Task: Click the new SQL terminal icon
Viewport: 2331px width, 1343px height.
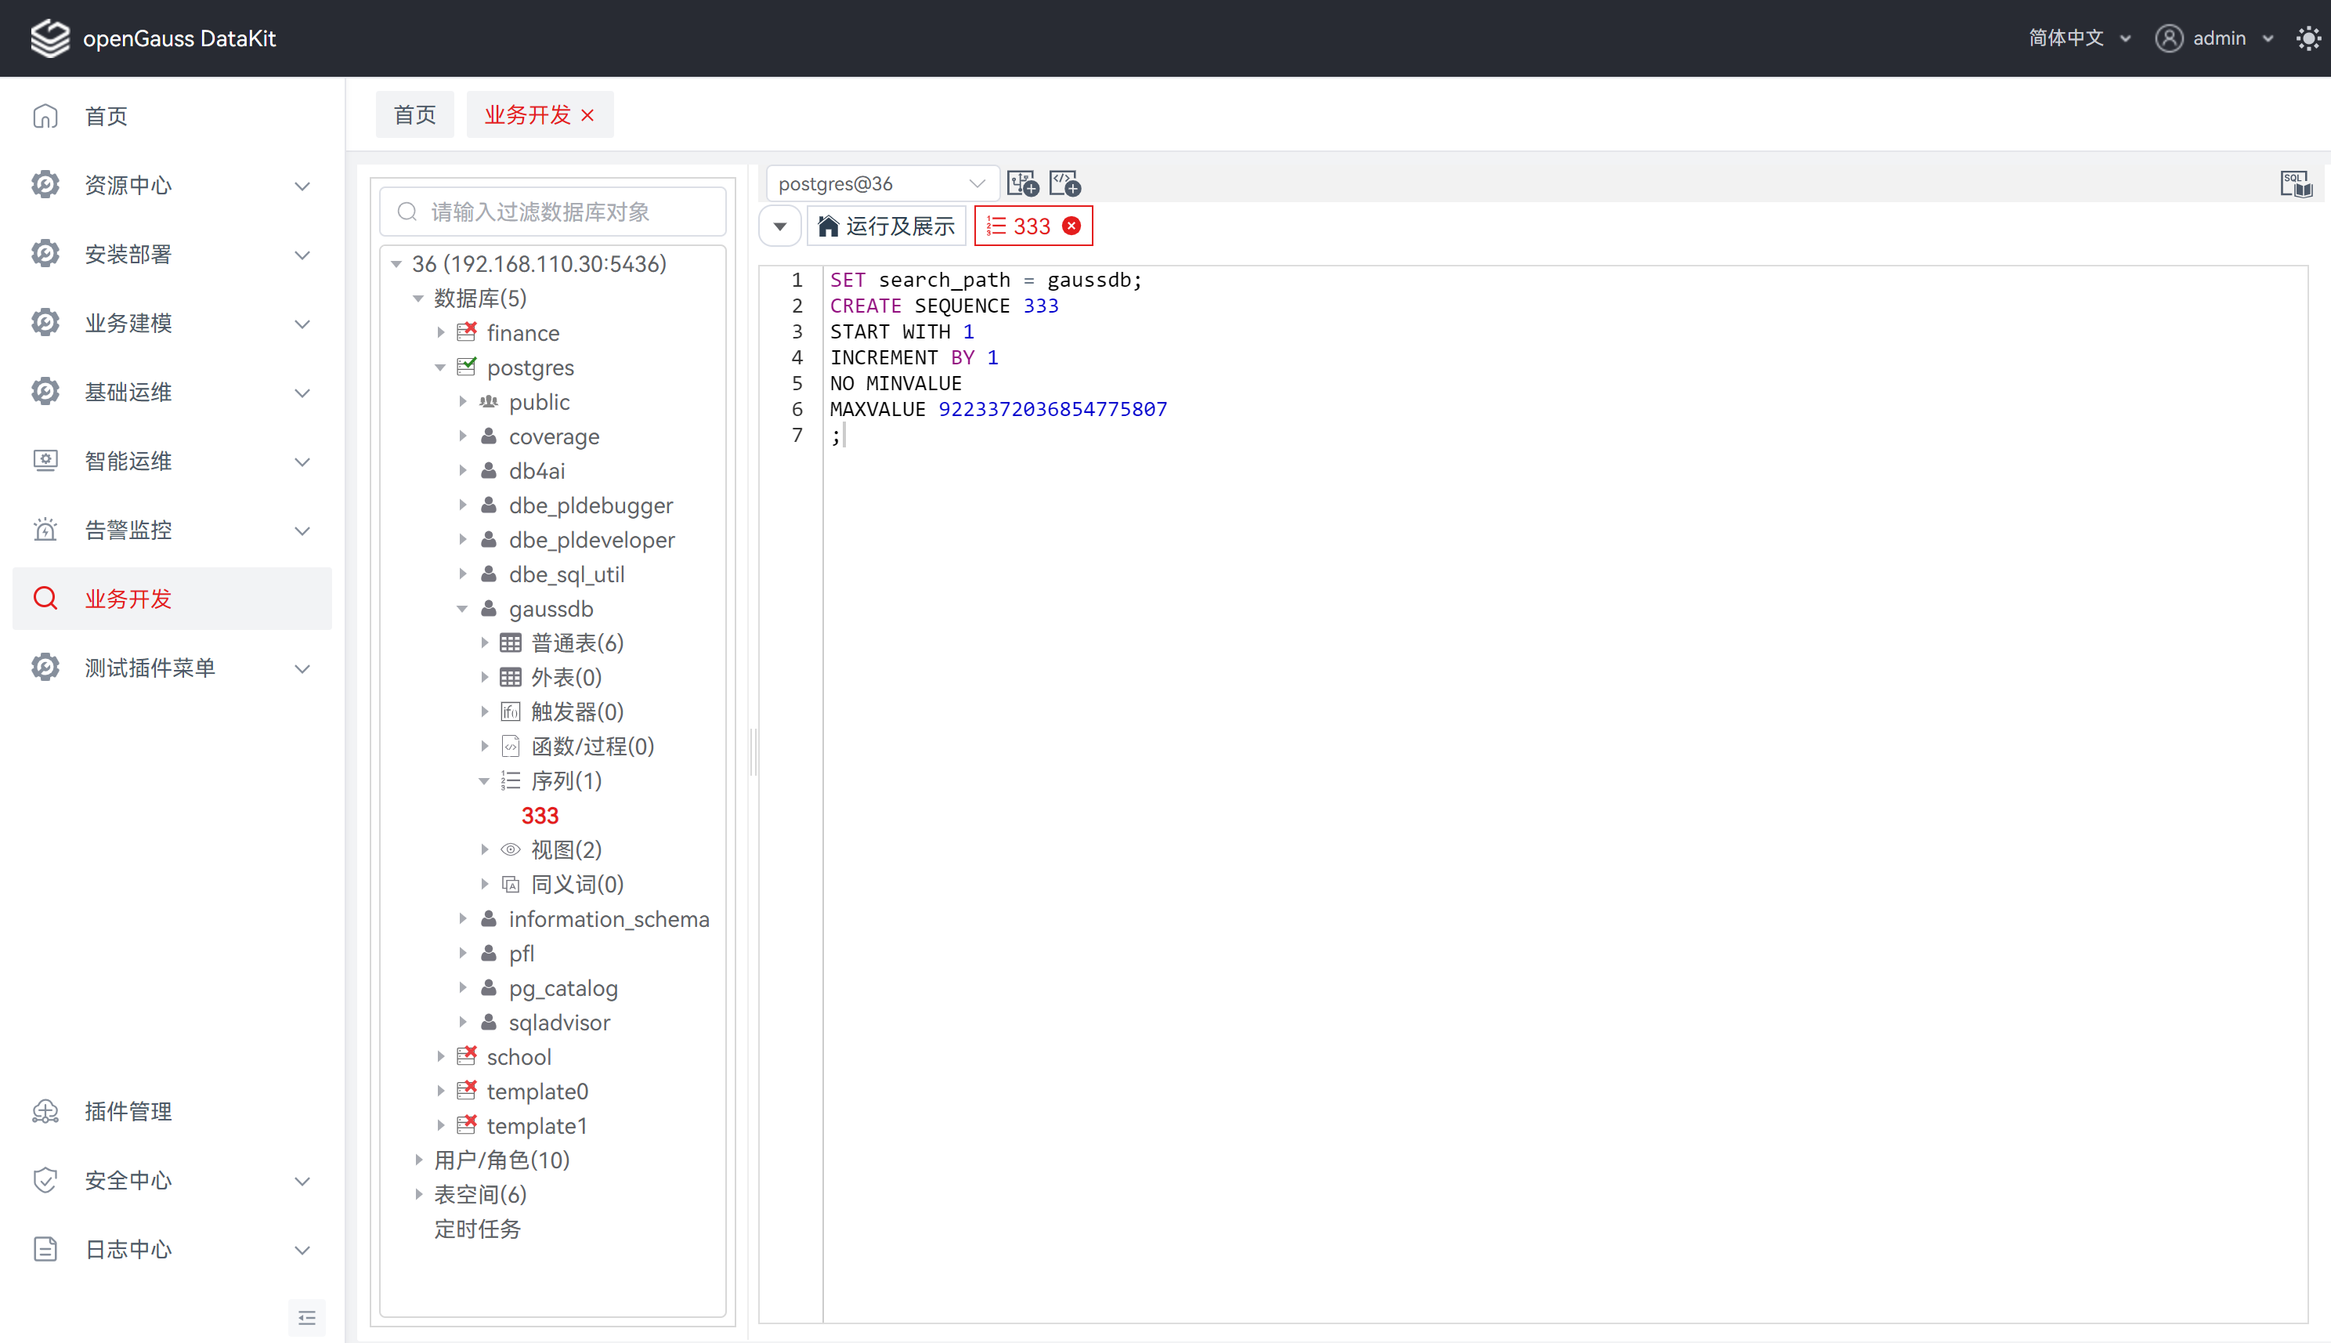Action: tap(1065, 183)
